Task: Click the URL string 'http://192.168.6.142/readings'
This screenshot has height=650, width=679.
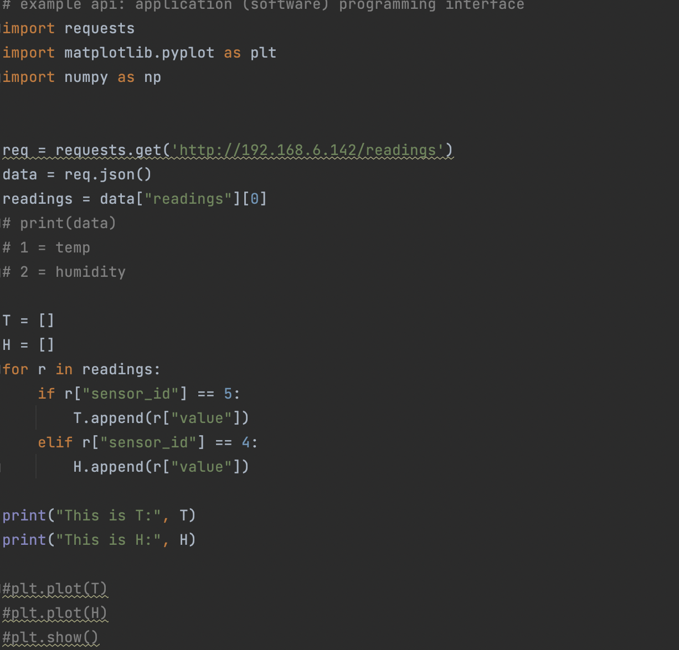Action: click(308, 150)
